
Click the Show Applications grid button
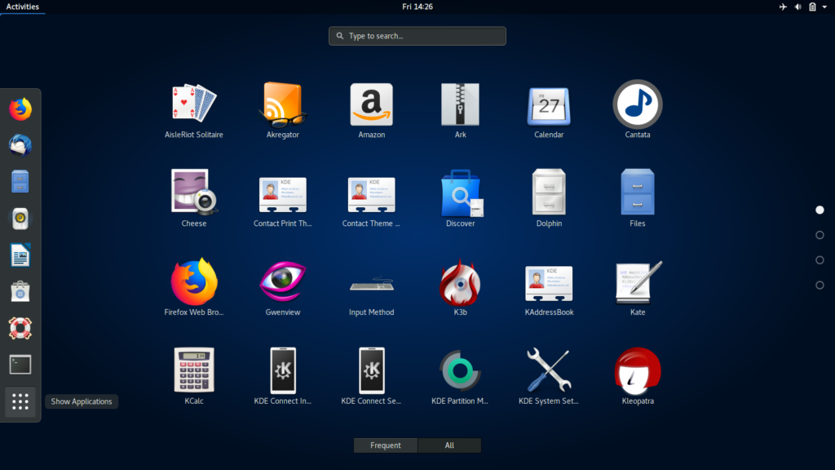pyautogui.click(x=20, y=401)
